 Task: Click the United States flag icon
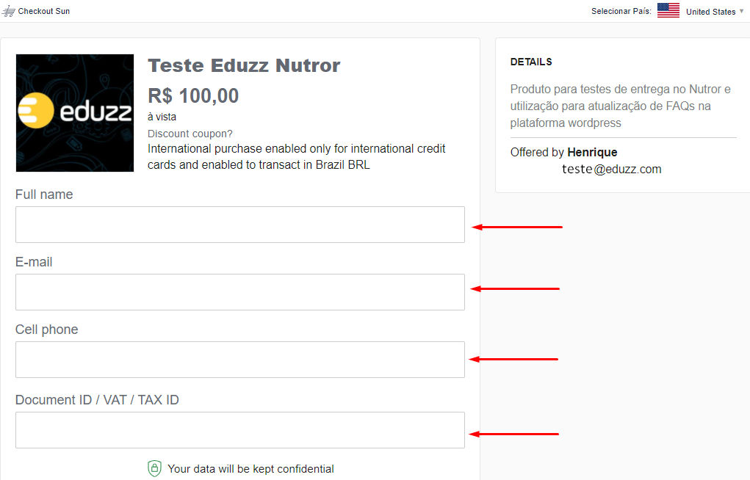tap(668, 10)
